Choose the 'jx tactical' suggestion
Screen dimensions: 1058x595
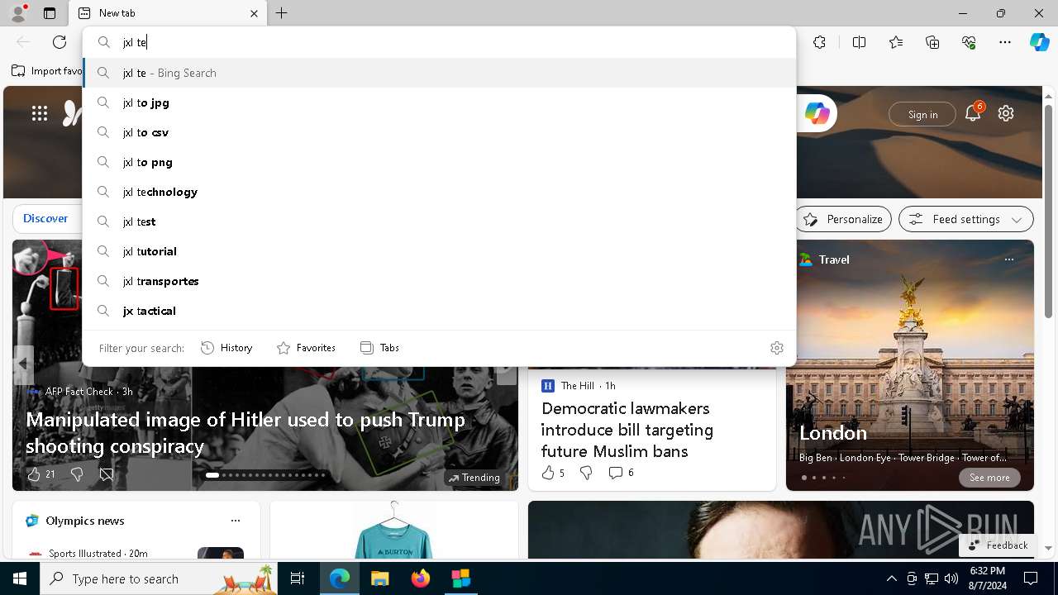[x=439, y=311]
